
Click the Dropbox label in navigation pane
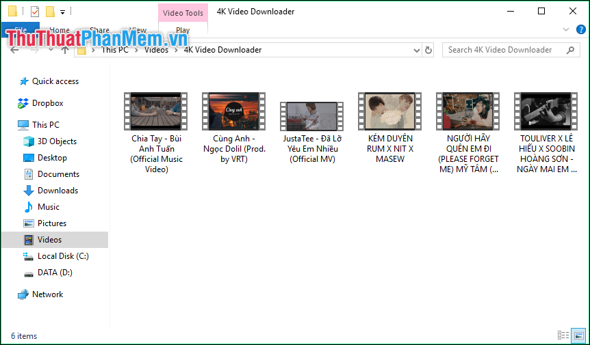[x=48, y=103]
